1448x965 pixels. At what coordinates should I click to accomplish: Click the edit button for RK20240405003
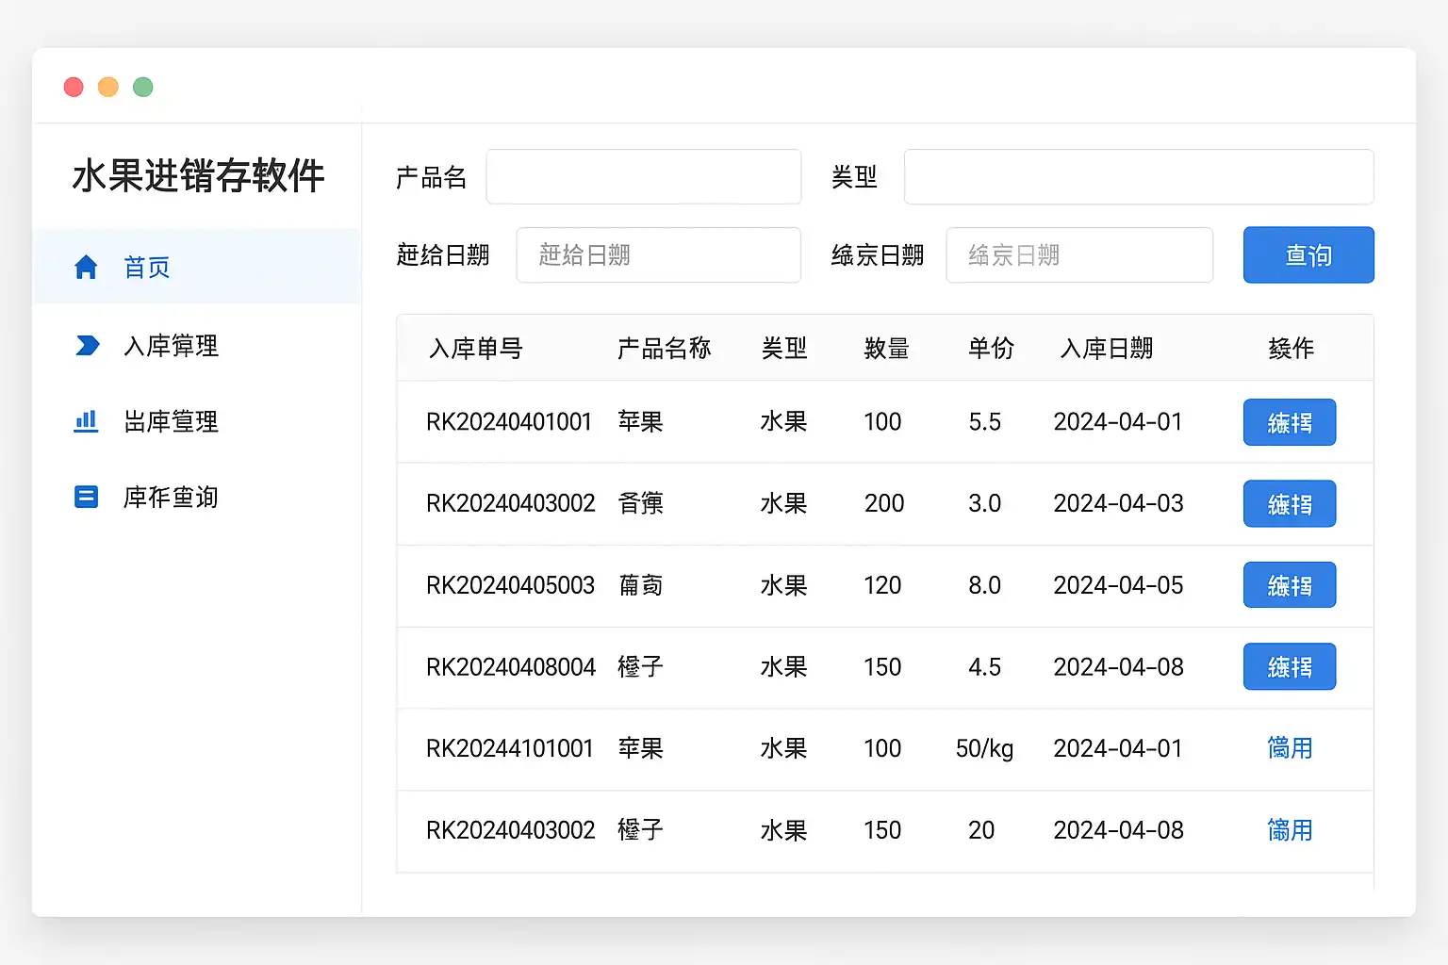(x=1289, y=585)
